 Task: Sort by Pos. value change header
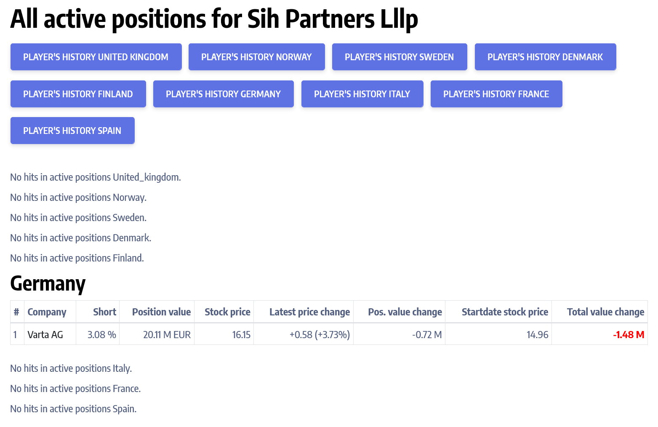[x=405, y=312]
